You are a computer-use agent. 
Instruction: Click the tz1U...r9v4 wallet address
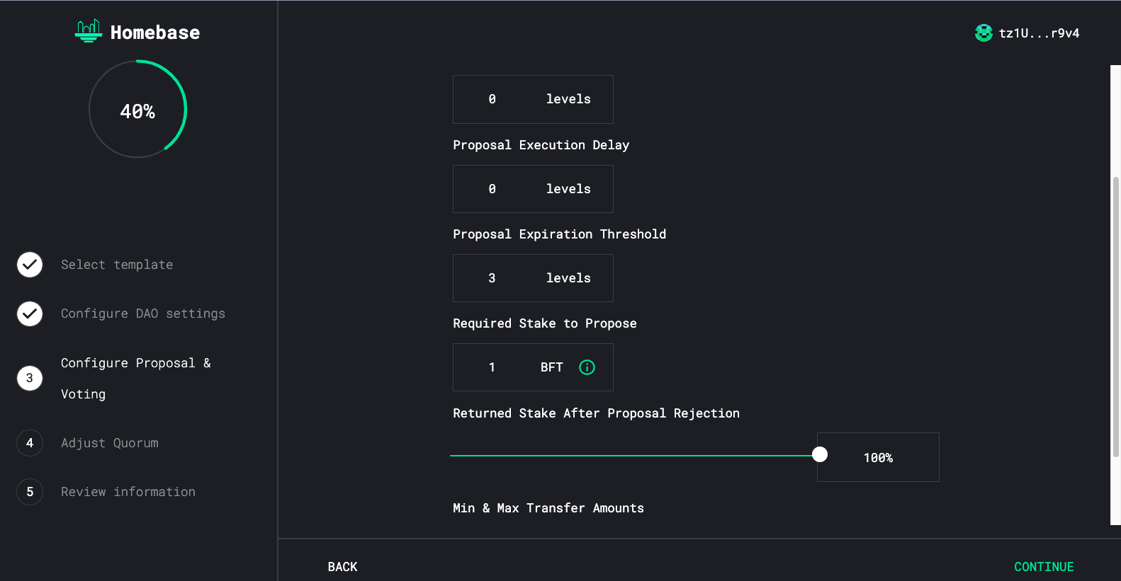coord(1039,33)
